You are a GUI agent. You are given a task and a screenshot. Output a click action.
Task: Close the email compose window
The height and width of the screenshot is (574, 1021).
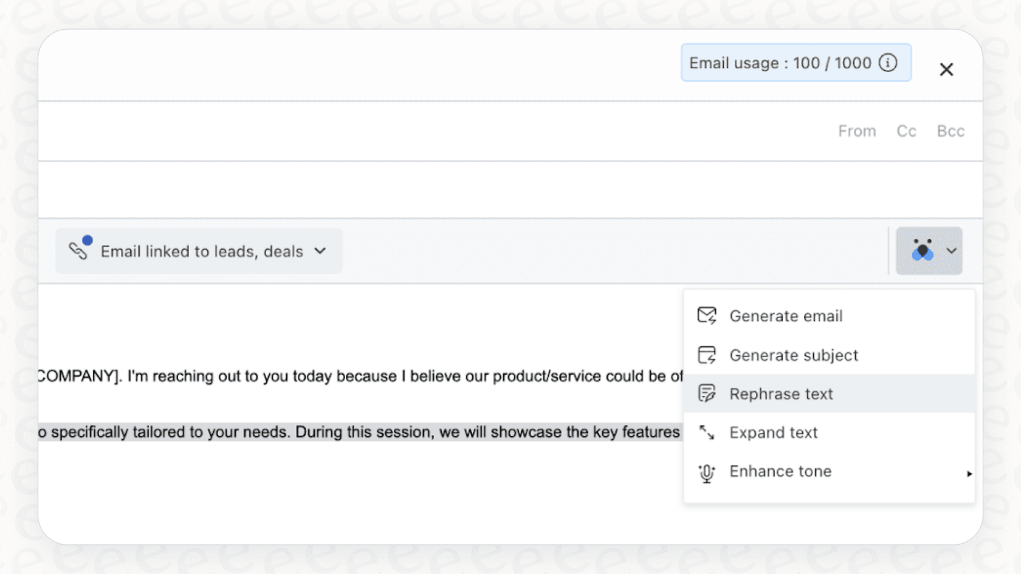[x=946, y=69]
